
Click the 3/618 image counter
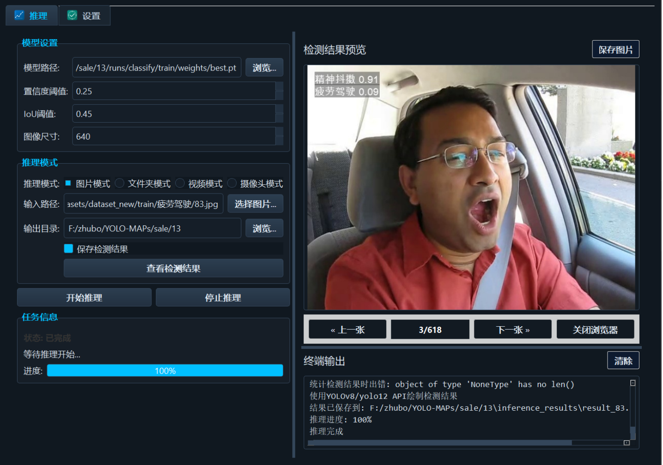(430, 330)
